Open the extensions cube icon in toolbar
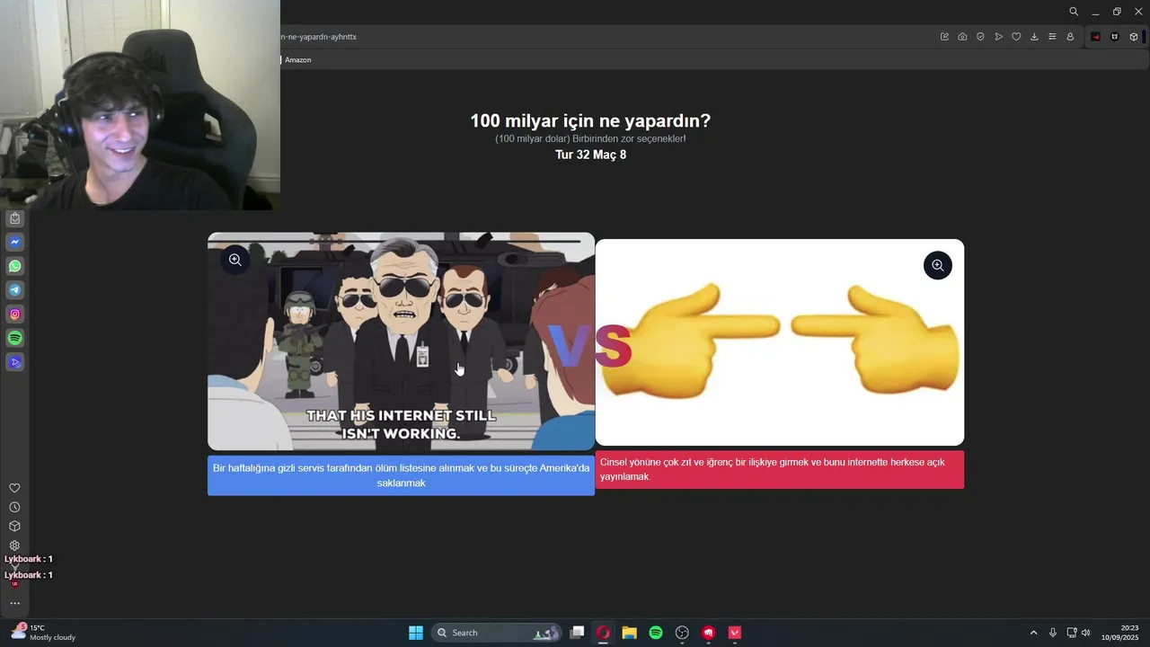 pyautogui.click(x=1134, y=37)
